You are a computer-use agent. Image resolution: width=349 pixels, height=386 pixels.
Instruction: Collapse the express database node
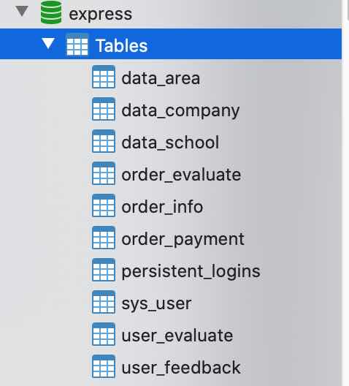22,11
